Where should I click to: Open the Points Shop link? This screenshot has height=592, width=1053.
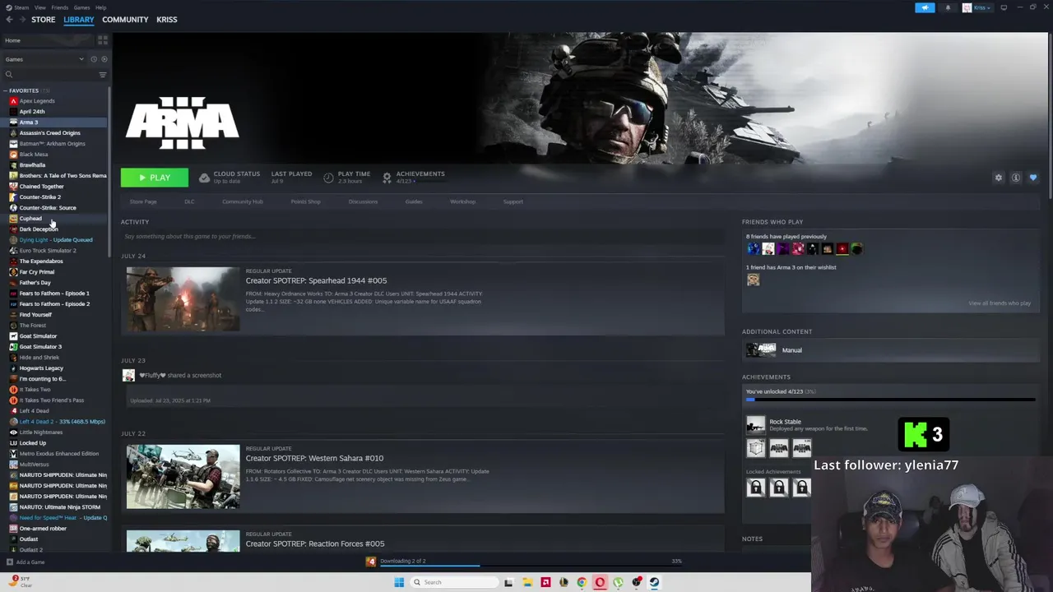pos(305,201)
